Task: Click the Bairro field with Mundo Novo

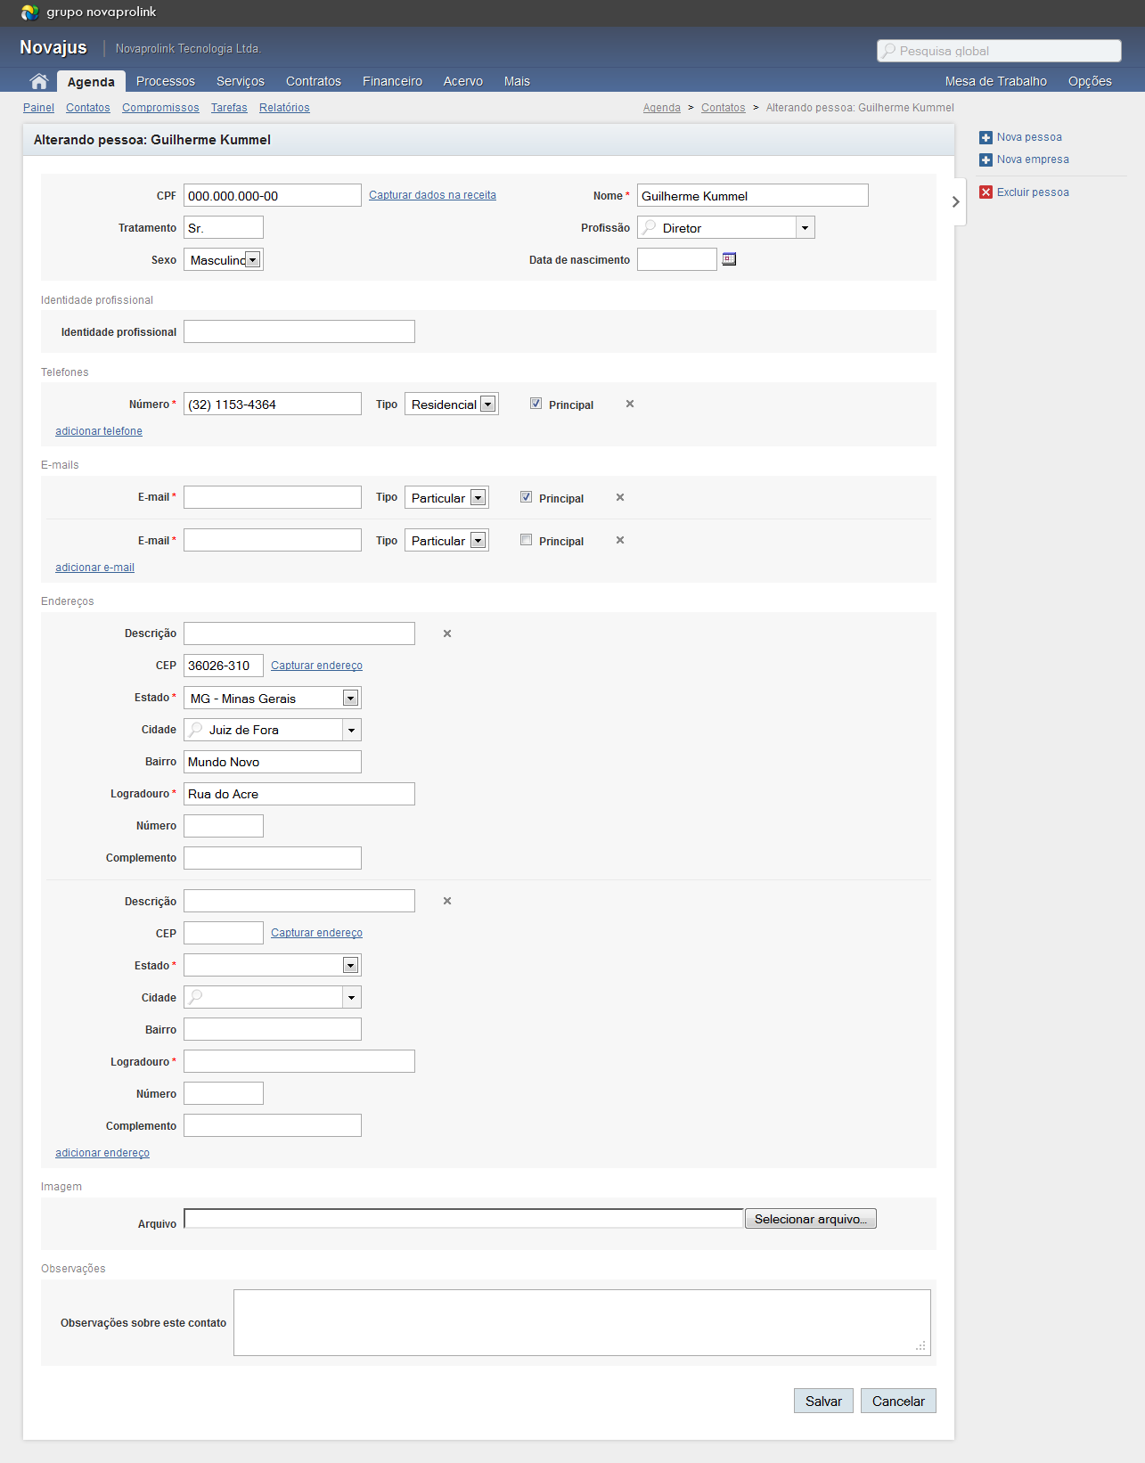Action: tap(273, 762)
